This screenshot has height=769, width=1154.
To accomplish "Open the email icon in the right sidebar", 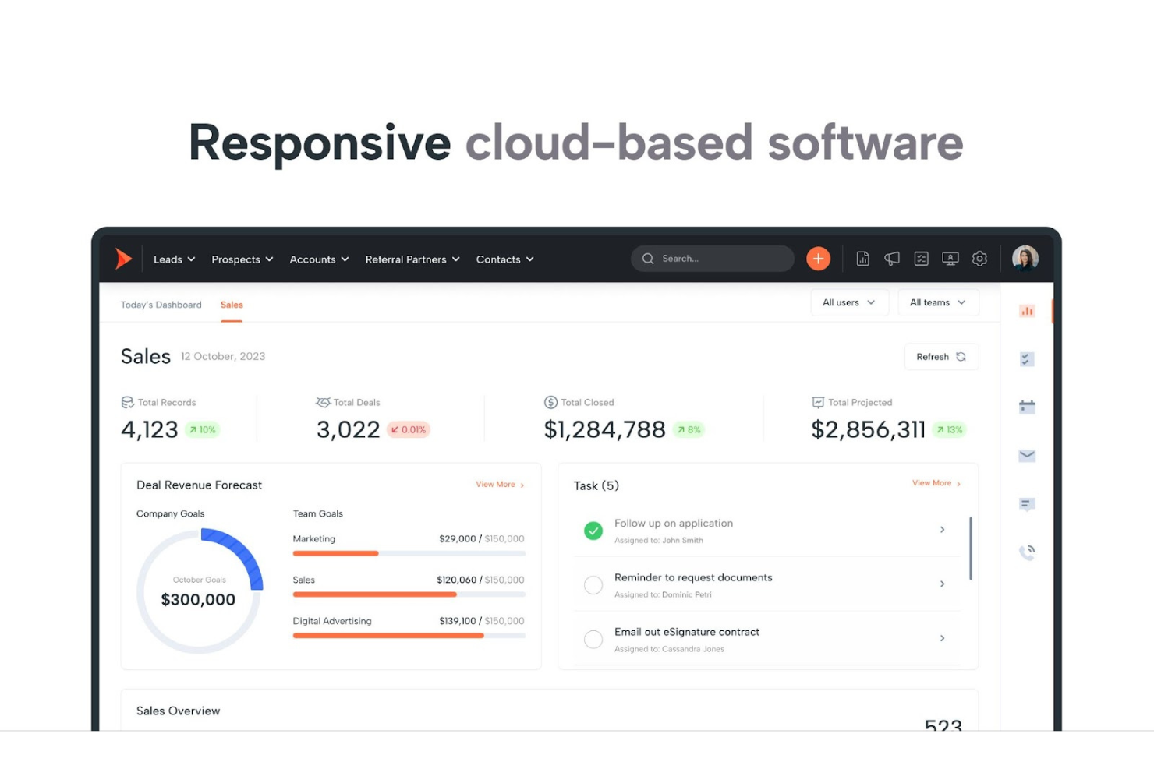I will tap(1026, 455).
